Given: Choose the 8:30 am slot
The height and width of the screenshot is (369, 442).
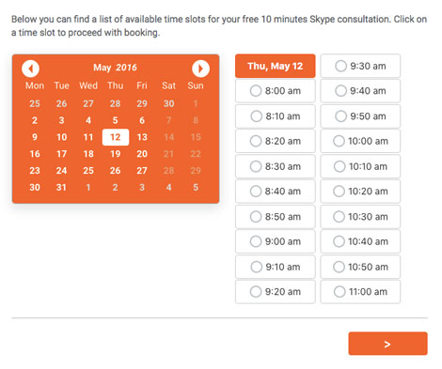Looking at the screenshot, I should pos(276,166).
